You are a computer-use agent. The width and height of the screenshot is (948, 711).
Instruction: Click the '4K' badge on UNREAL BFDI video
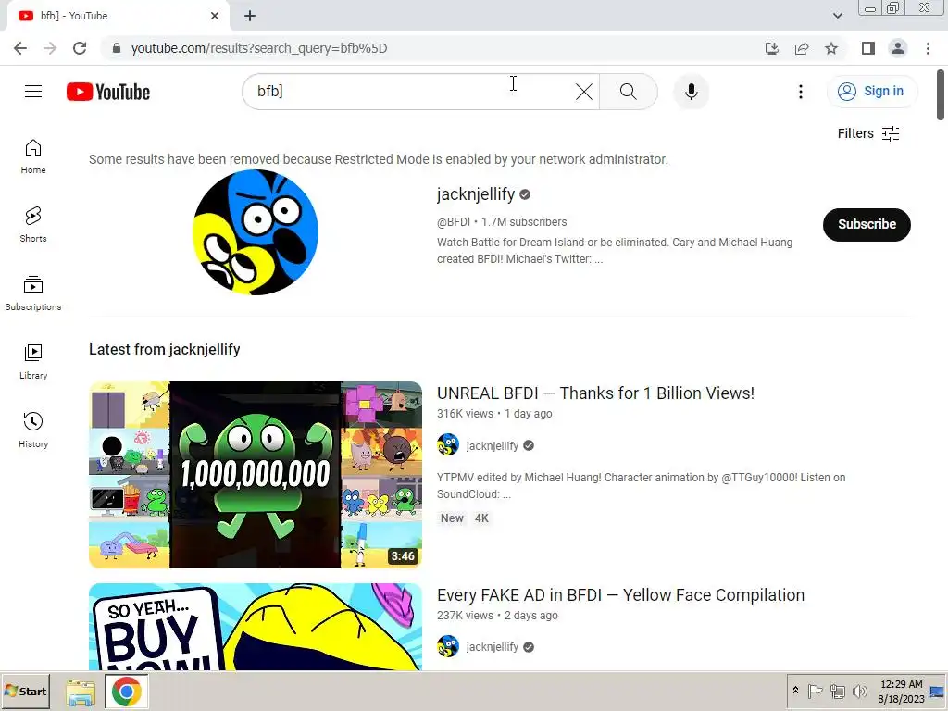[x=481, y=518]
